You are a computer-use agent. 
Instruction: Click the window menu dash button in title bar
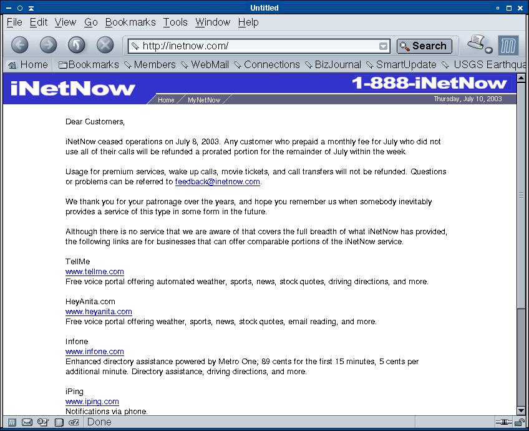click(x=9, y=7)
